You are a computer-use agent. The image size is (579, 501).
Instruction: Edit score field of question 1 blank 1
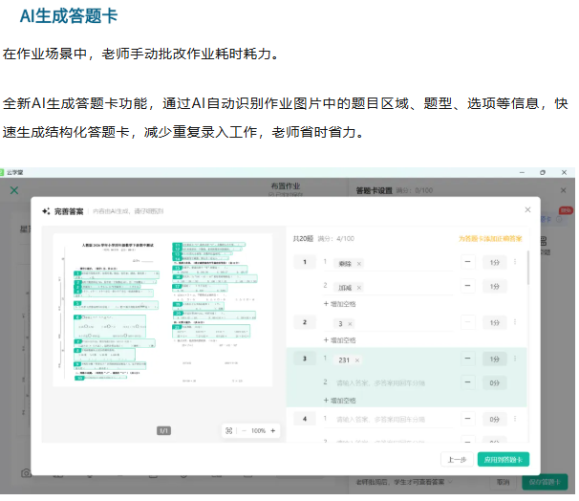(x=494, y=262)
